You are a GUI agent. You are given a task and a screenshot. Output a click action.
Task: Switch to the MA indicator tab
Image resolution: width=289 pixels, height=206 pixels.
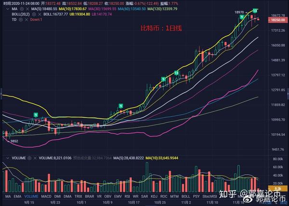click(x=8, y=196)
